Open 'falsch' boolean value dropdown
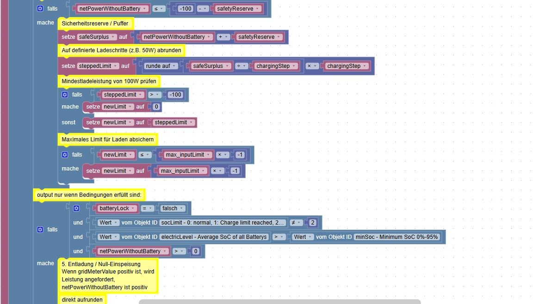Viewport: 538px width, 304px height. point(173,208)
